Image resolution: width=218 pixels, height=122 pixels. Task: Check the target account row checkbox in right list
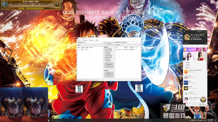(116, 50)
